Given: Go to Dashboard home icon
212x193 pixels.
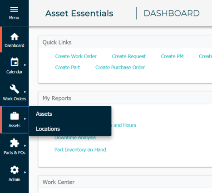Looking at the screenshot, I should pos(15,36).
